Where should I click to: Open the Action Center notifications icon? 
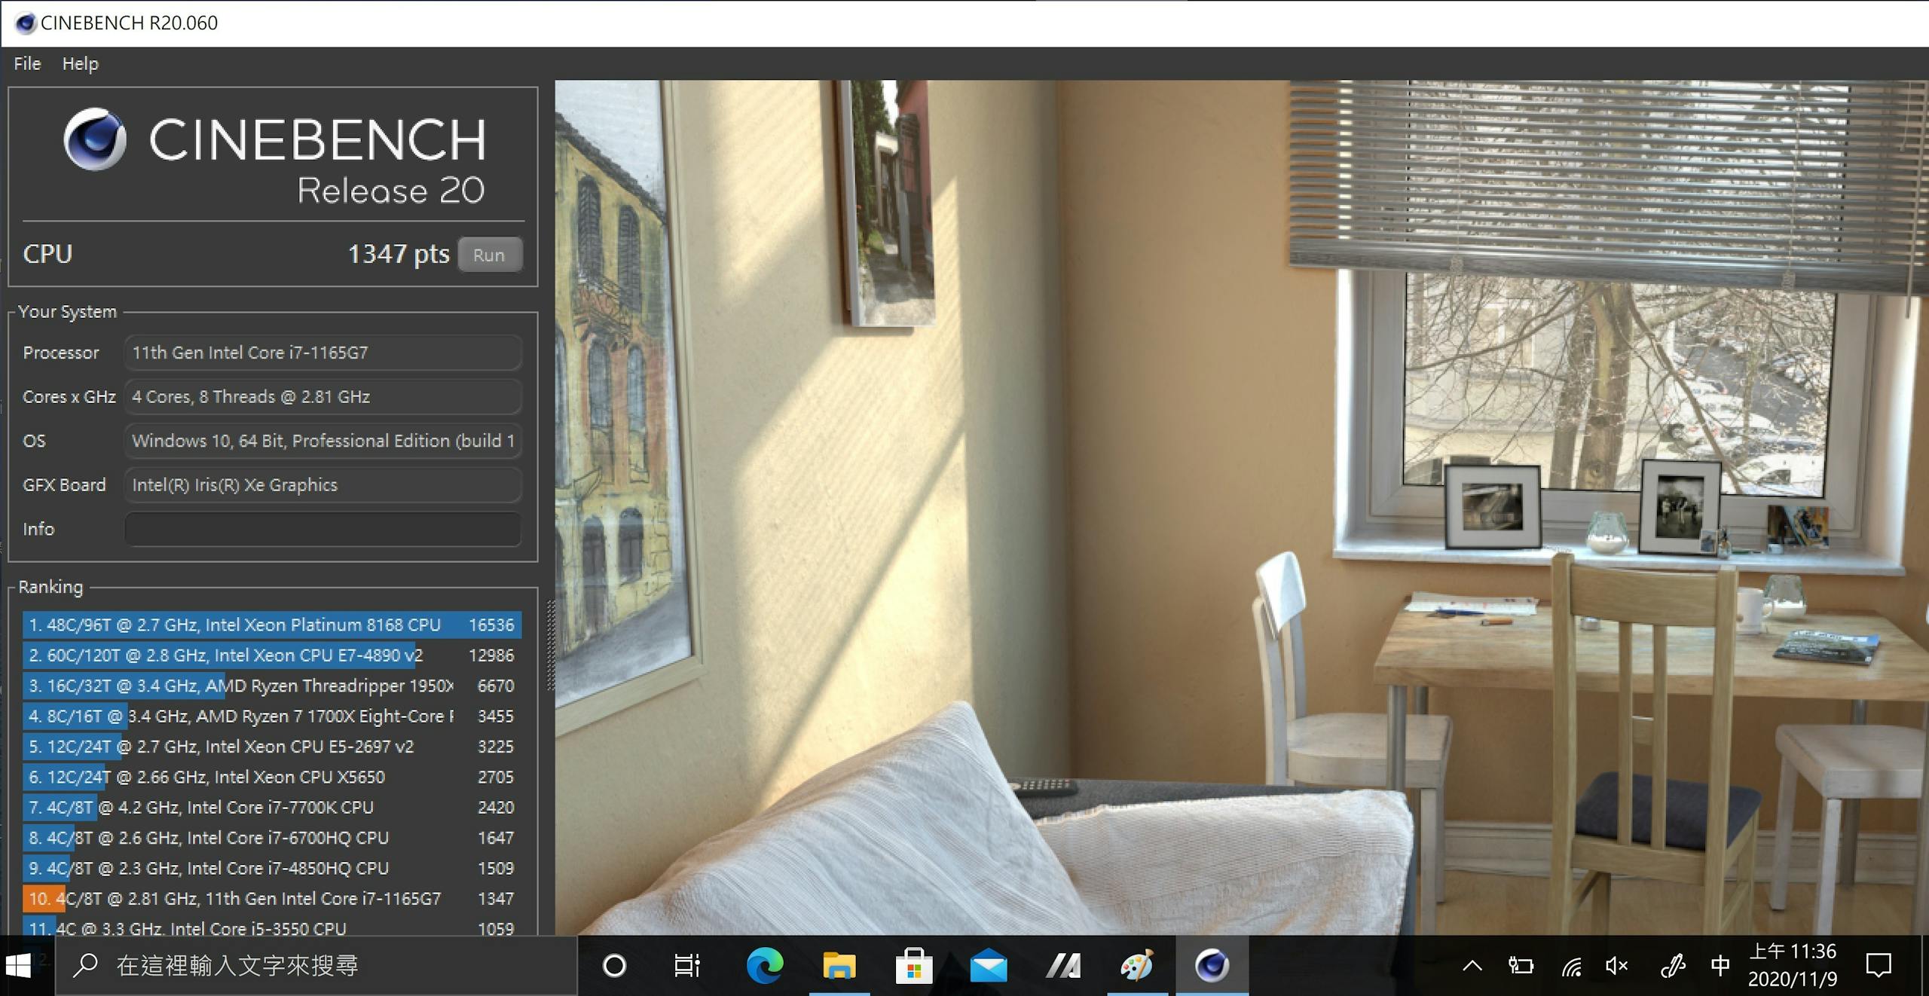coord(1879,966)
